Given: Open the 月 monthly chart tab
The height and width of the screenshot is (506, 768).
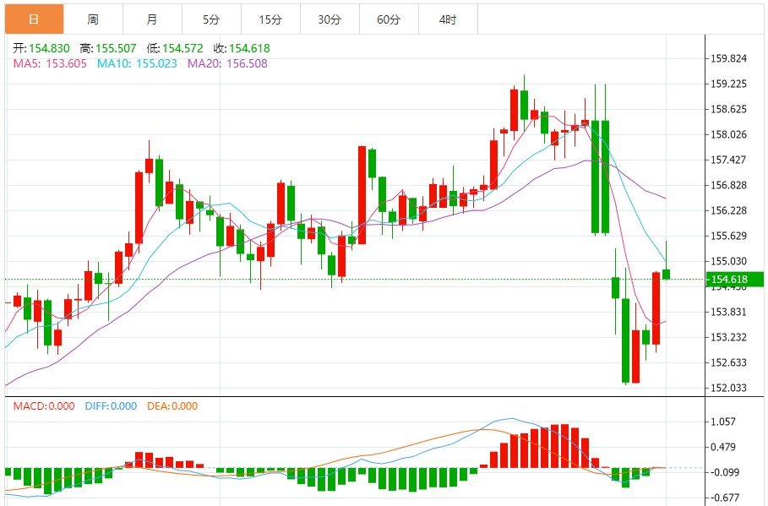Looking at the screenshot, I should (x=152, y=19).
